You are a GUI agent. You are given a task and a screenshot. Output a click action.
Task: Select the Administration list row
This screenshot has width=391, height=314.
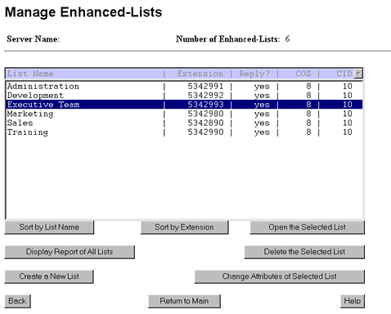point(184,87)
